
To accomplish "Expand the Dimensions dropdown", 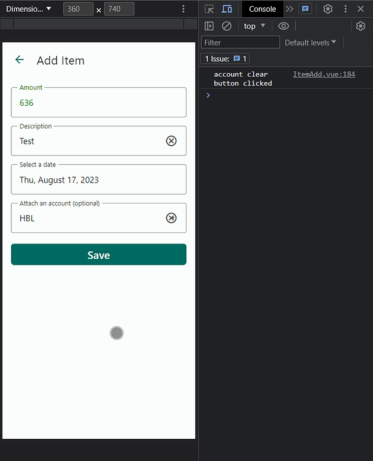I will click(x=28, y=9).
